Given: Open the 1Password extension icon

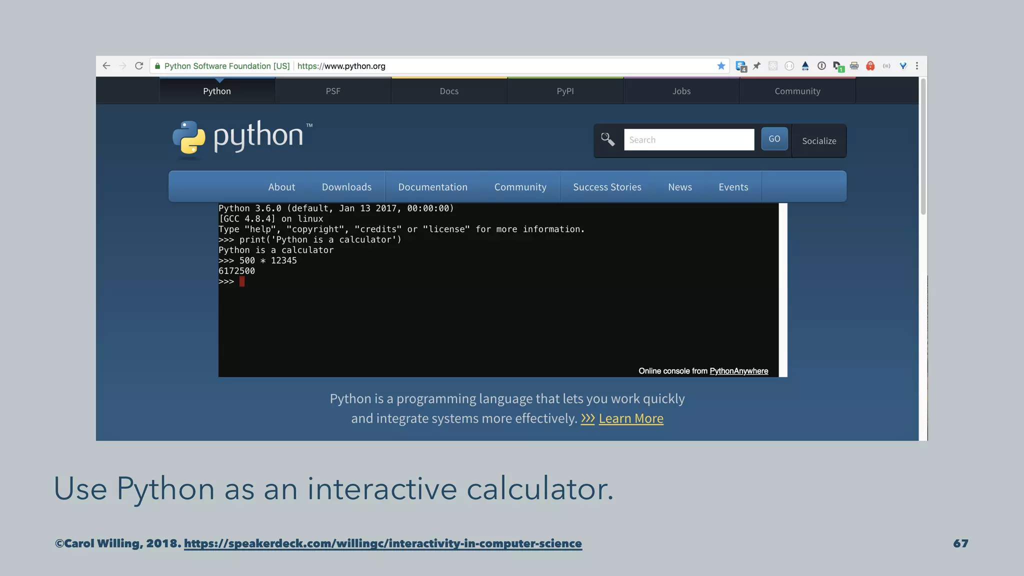Looking at the screenshot, I should 821,66.
